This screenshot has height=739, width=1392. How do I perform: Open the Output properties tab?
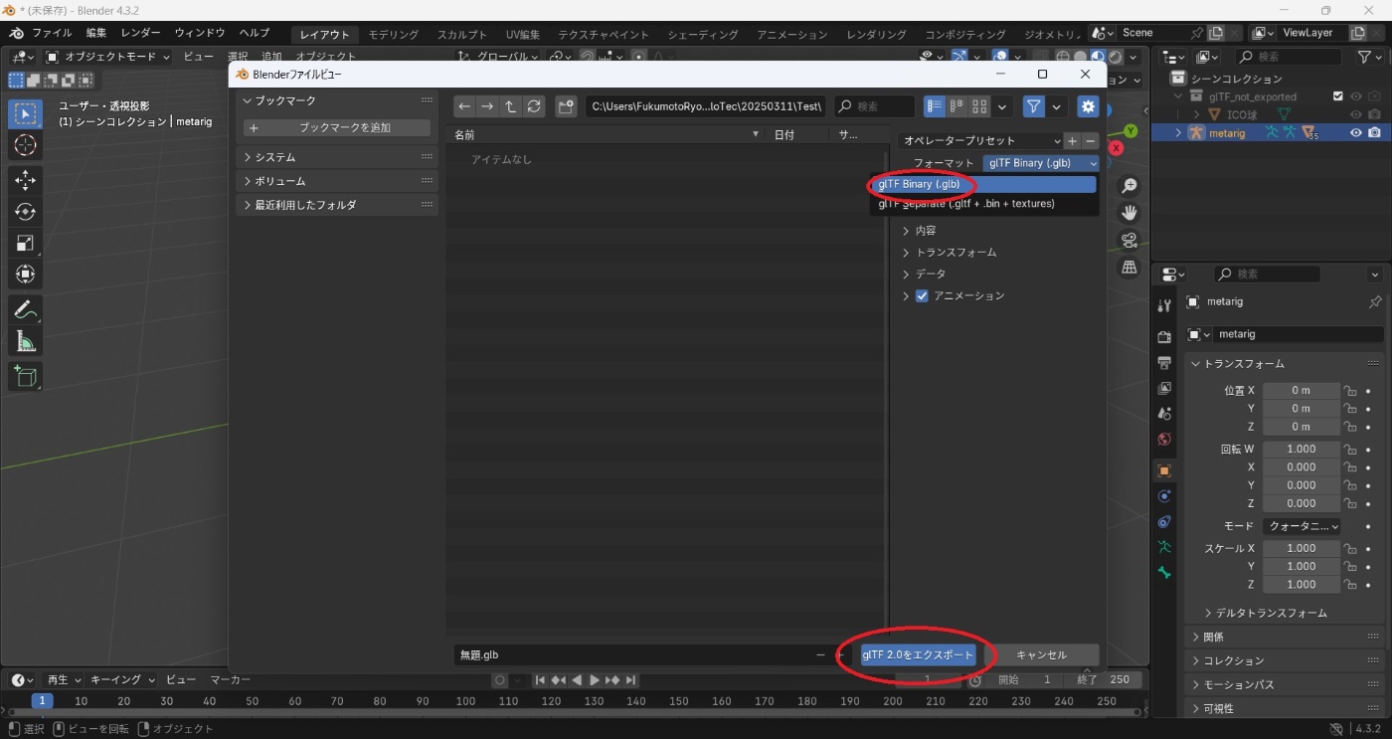coord(1164,363)
